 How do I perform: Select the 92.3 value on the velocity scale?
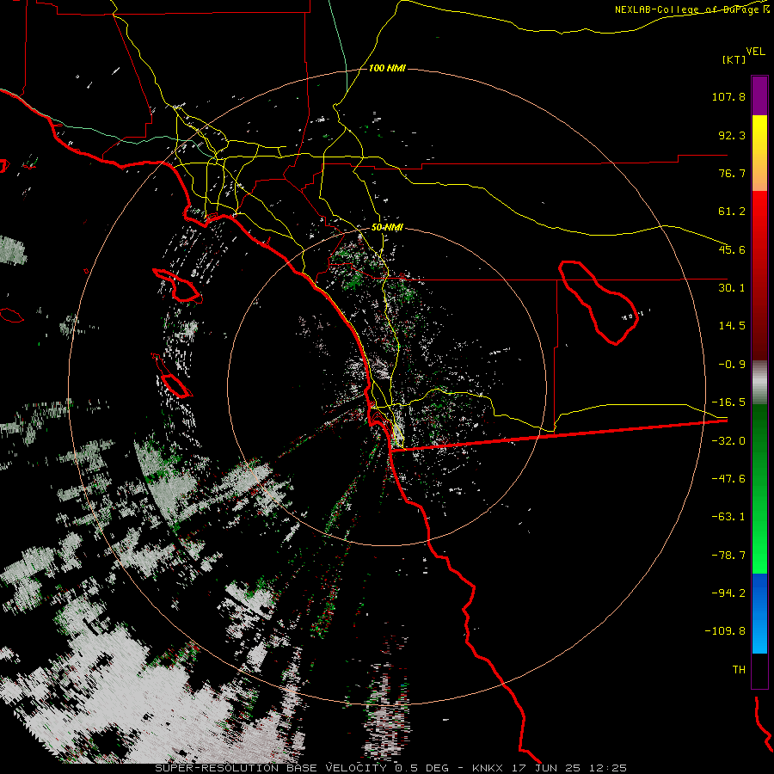(732, 135)
